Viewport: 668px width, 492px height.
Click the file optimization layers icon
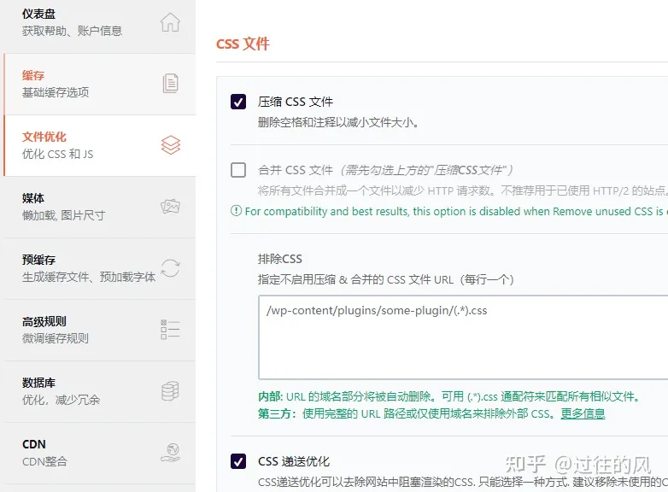pyautogui.click(x=170, y=145)
